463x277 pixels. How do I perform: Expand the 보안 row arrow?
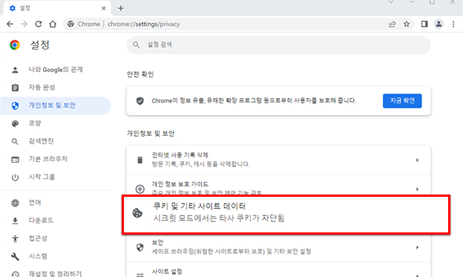417,247
